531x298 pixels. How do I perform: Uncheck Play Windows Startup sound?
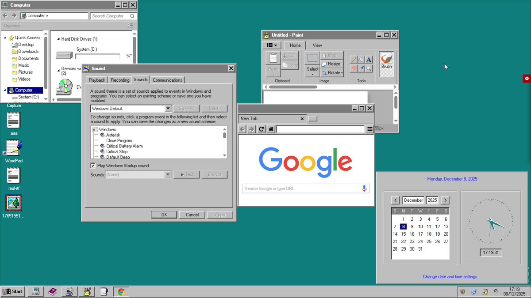93,166
